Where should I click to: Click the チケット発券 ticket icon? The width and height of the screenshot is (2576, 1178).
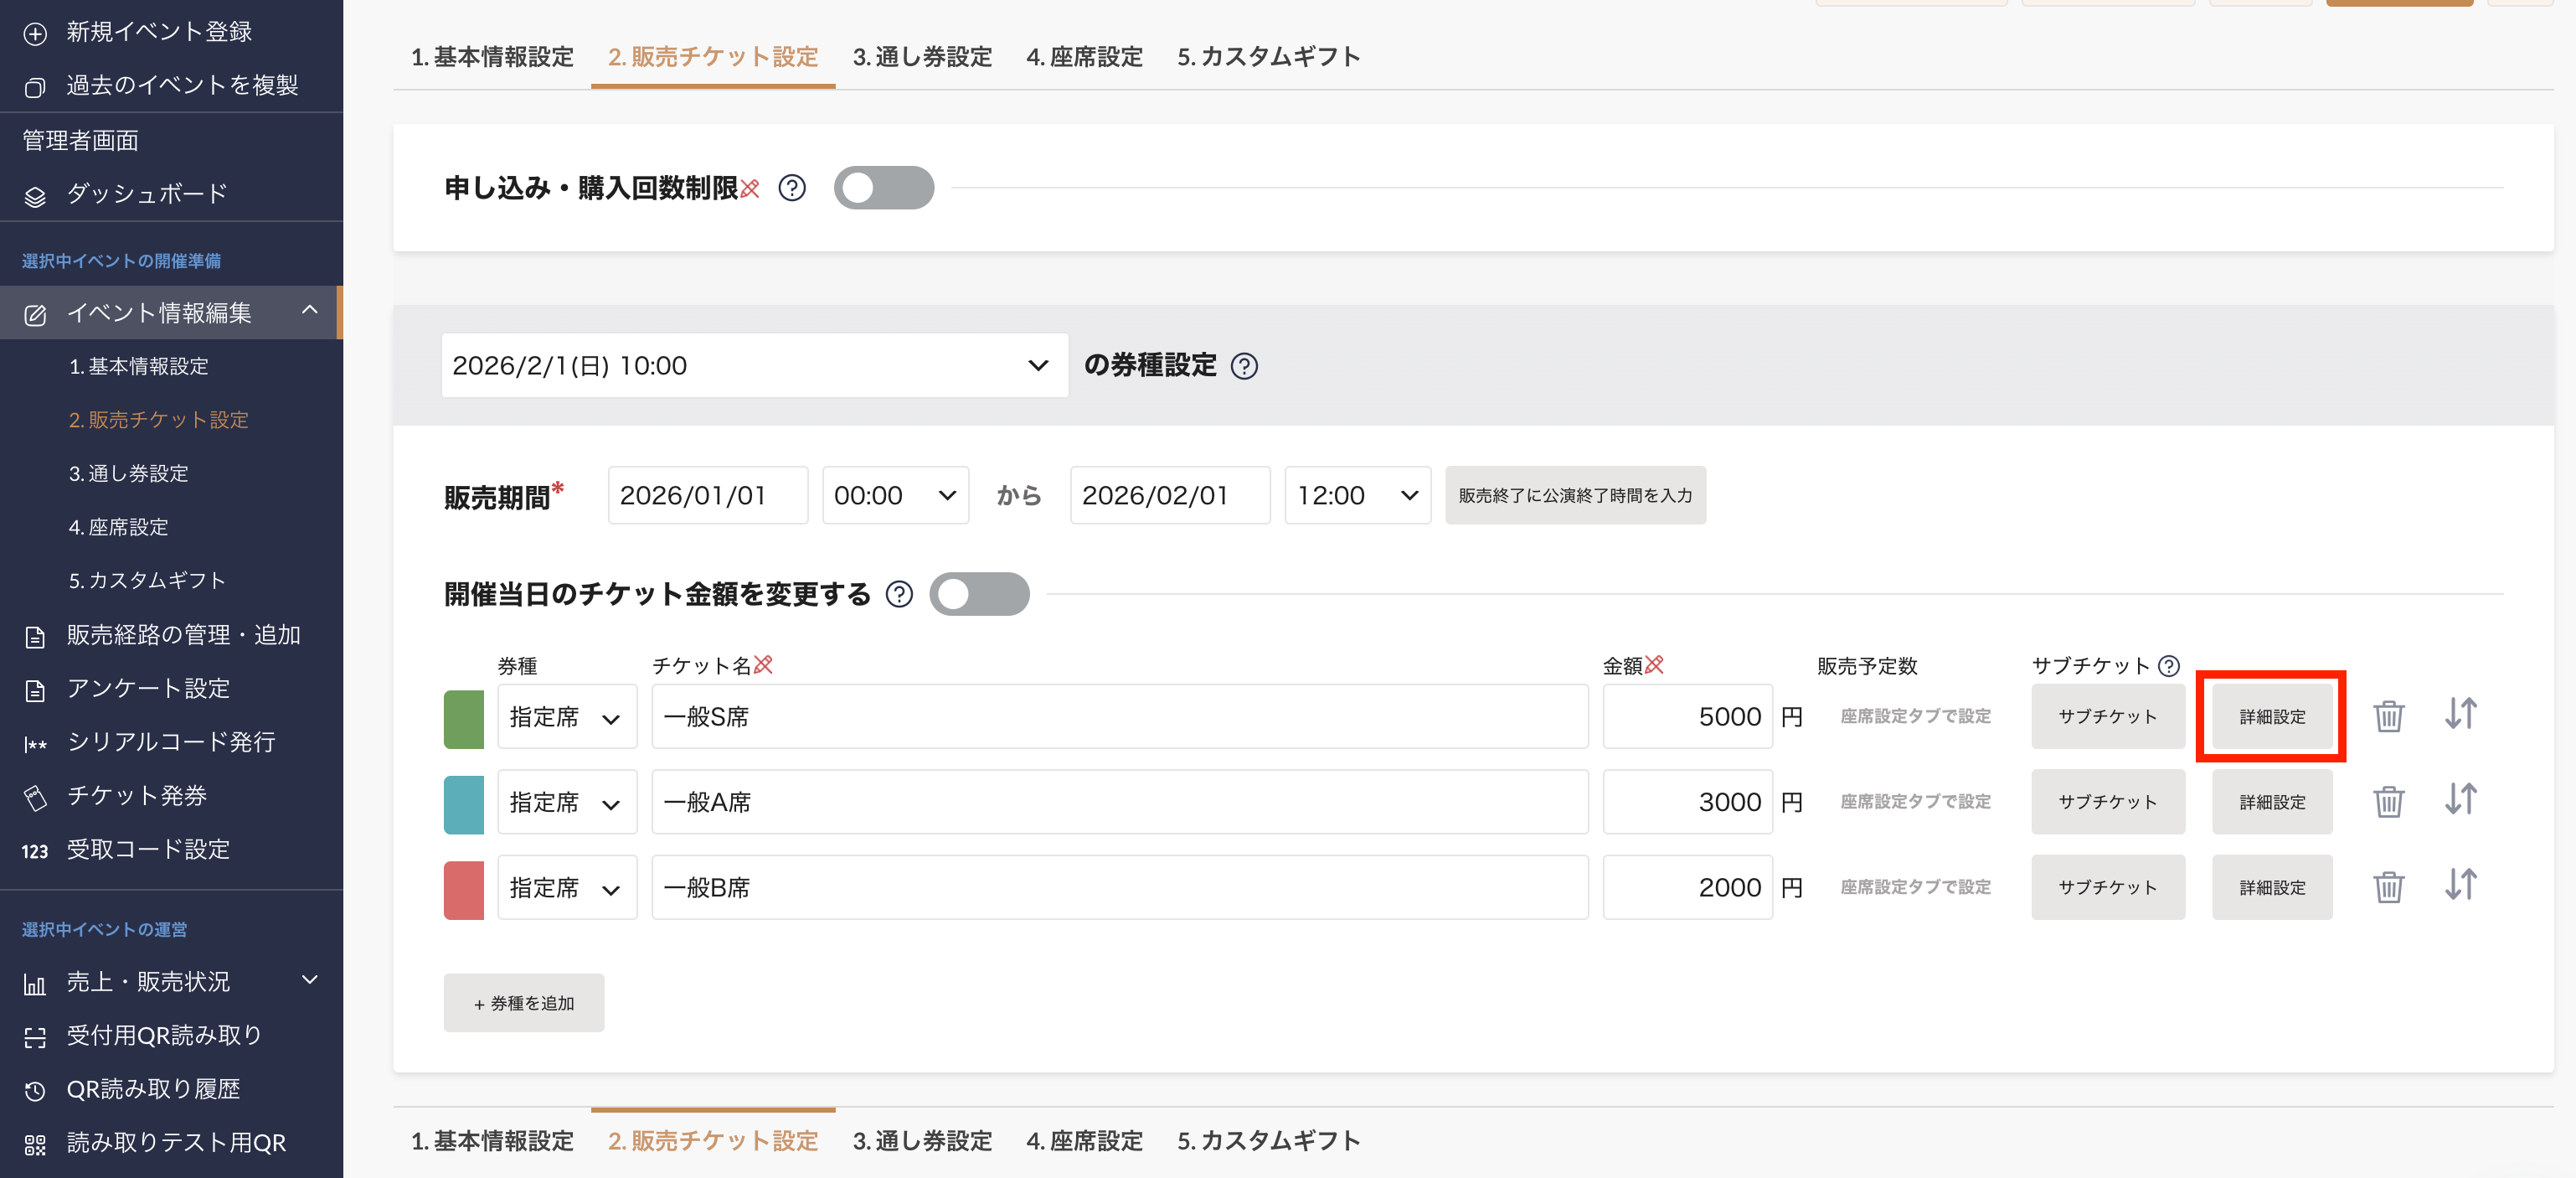coord(36,796)
